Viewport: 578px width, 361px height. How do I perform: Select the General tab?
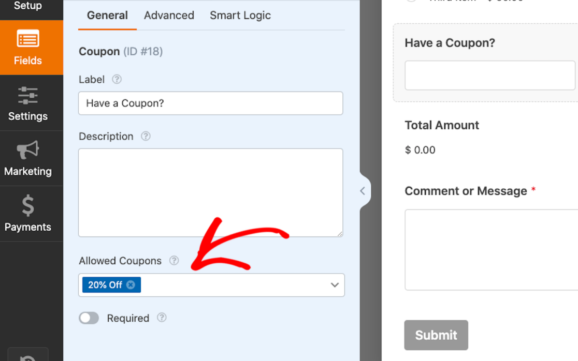[107, 16]
